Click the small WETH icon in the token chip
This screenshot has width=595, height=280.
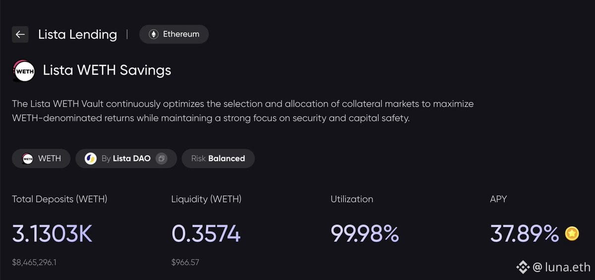click(x=28, y=159)
